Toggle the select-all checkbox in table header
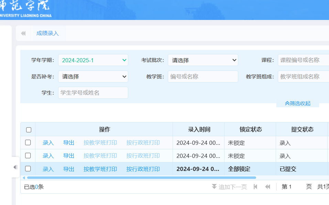 point(29,130)
